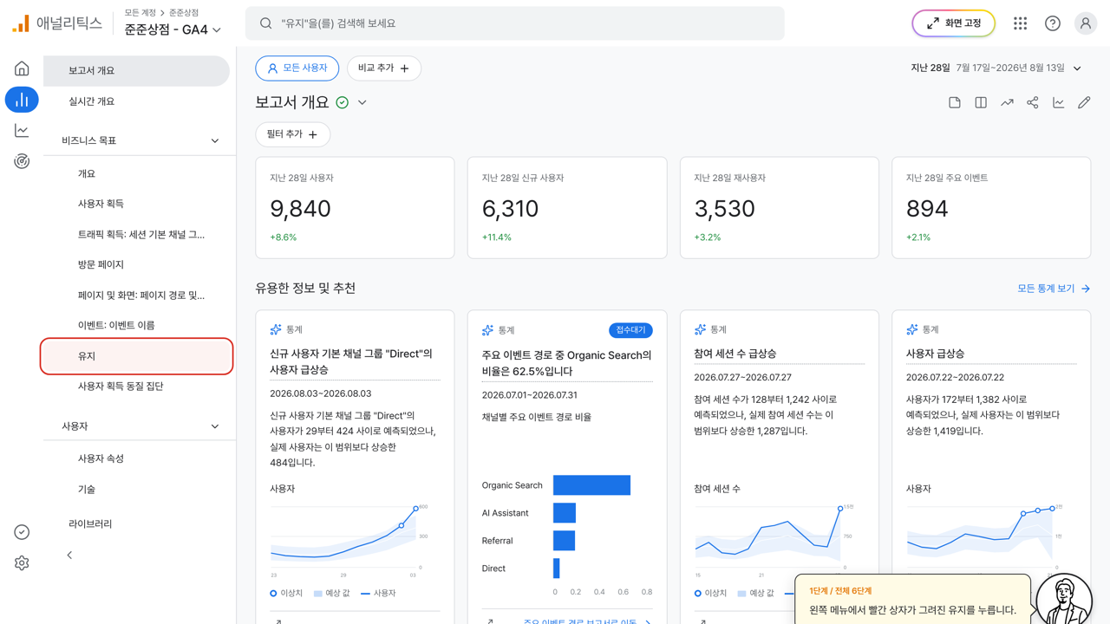Open the 모든 통계 보기 link
This screenshot has width=1110, height=624.
pos(1054,289)
